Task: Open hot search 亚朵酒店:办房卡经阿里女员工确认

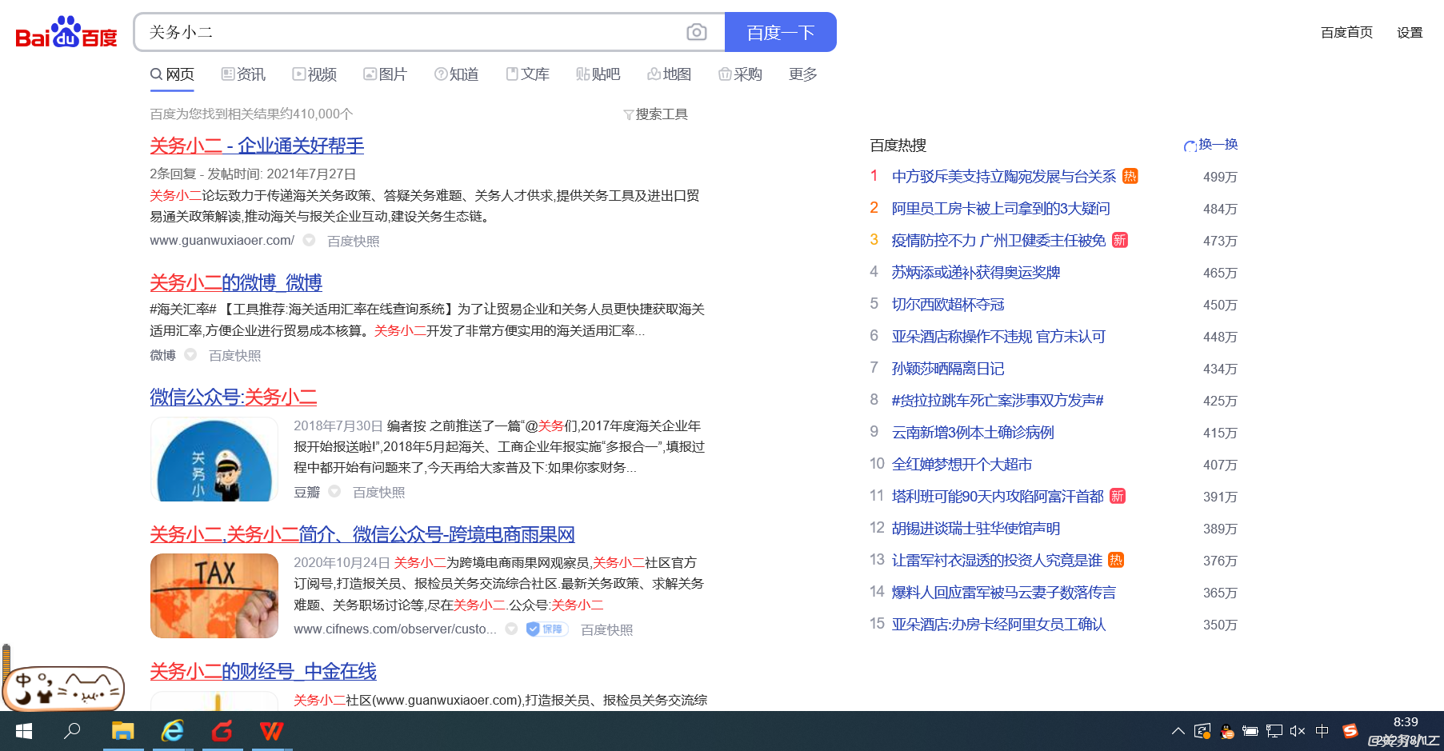Action: point(998,624)
